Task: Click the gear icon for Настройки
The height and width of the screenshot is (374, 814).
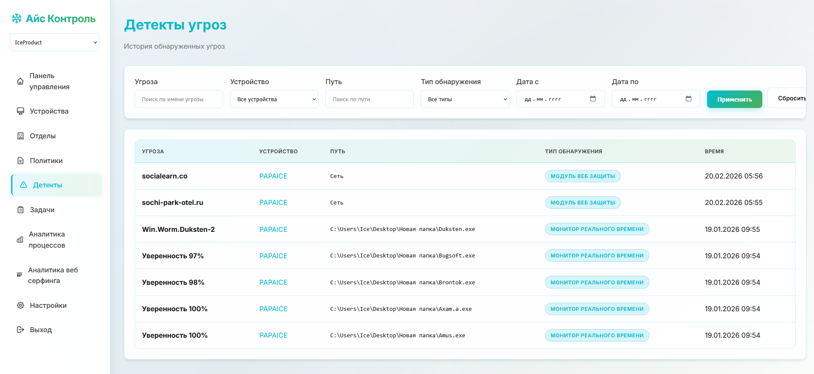Action: pos(21,305)
